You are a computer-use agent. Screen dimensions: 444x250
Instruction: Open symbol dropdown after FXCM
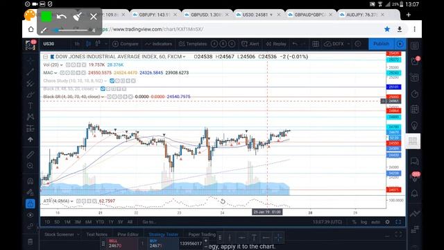pyautogui.click(x=184, y=57)
